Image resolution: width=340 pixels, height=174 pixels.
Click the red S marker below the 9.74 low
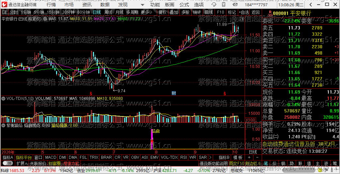(91, 93)
